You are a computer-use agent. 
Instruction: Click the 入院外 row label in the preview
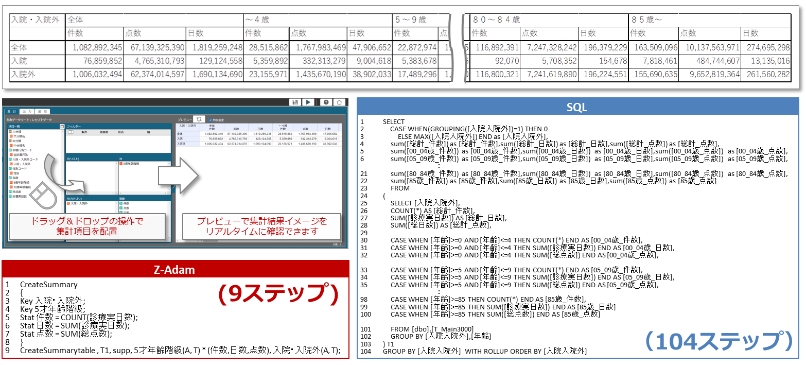click(x=181, y=144)
